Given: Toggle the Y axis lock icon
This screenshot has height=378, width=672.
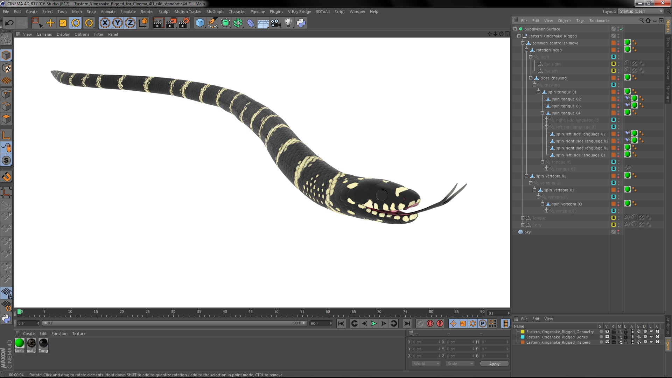Looking at the screenshot, I should pos(118,23).
